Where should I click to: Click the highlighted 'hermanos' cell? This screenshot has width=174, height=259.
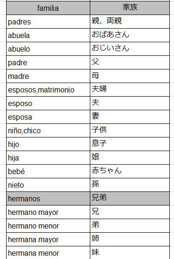point(48,198)
